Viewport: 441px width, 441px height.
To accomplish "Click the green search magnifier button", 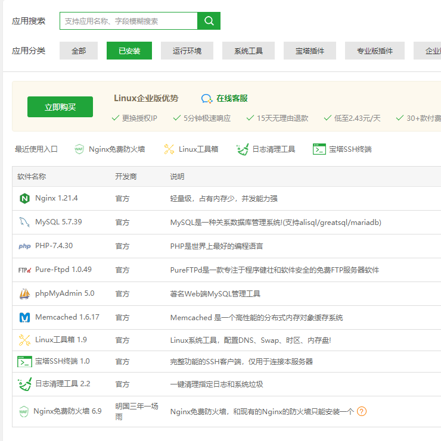I will click(x=209, y=21).
